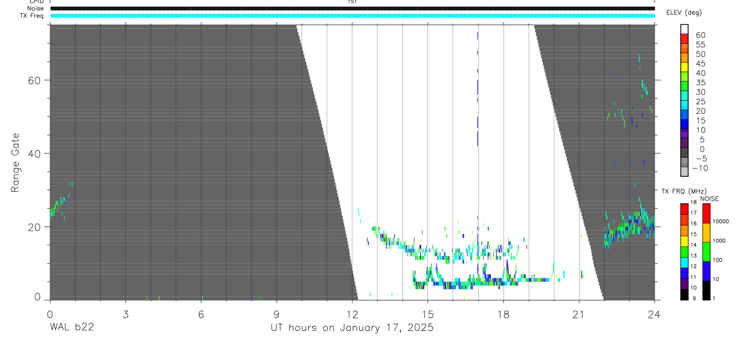
Task: Click x-axis tick label '3'
Action: (x=125, y=314)
